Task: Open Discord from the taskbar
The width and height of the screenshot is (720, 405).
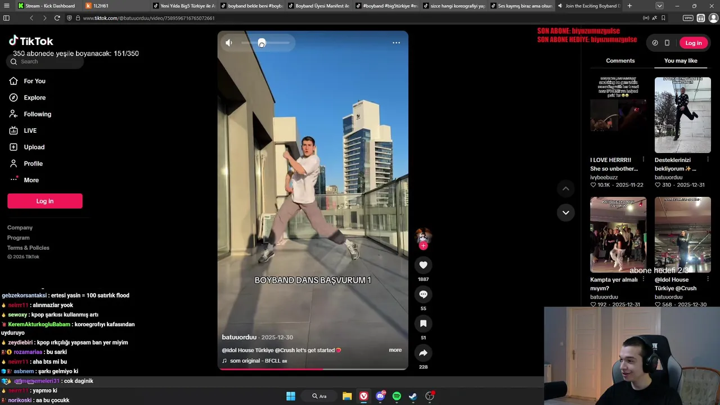Action: pyautogui.click(x=380, y=396)
